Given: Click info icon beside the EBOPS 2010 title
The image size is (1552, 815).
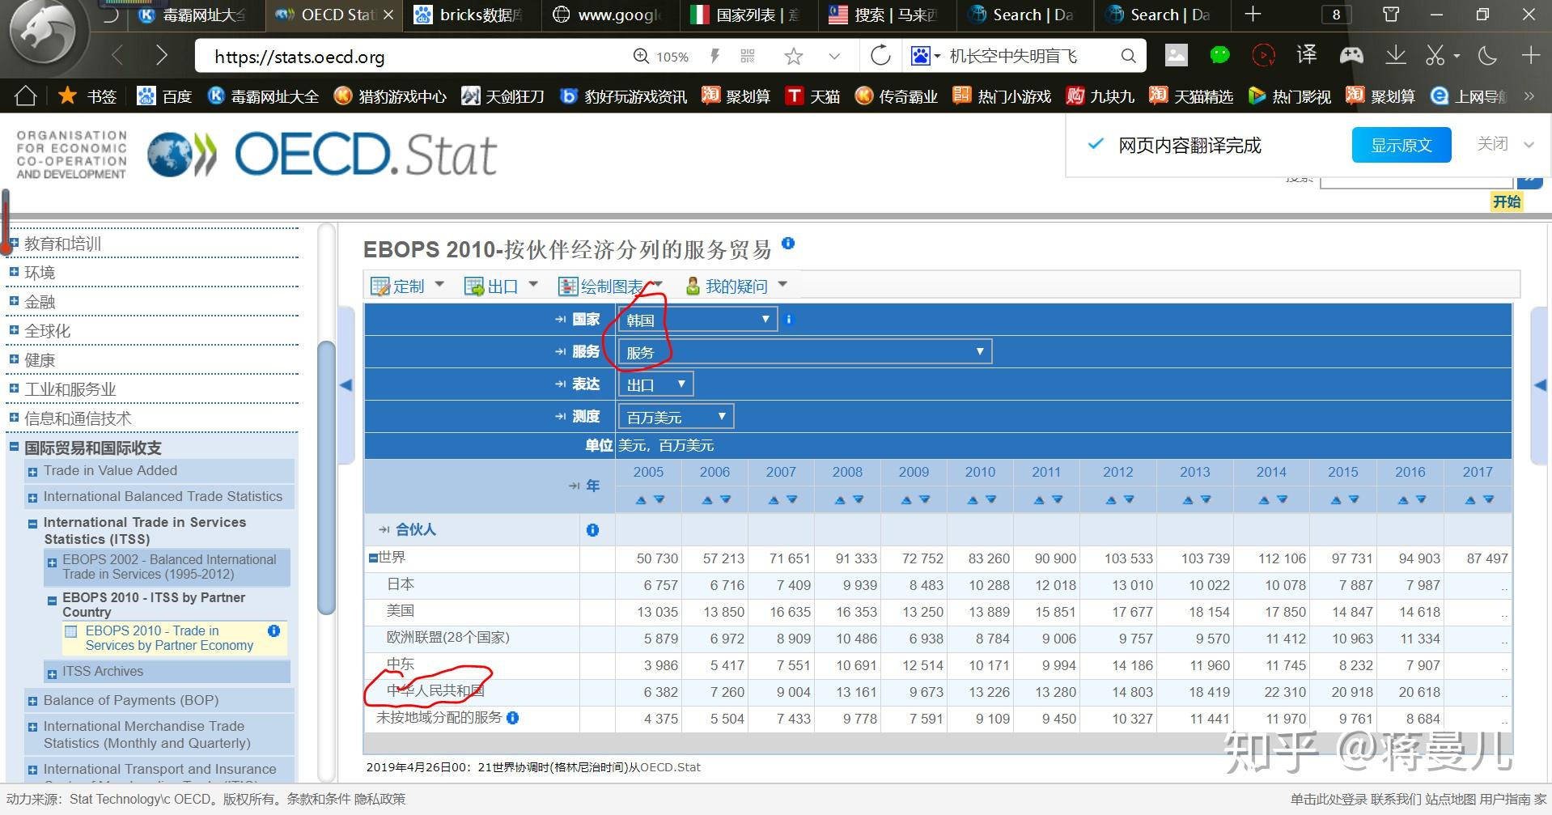Looking at the screenshot, I should pyautogui.click(x=788, y=244).
